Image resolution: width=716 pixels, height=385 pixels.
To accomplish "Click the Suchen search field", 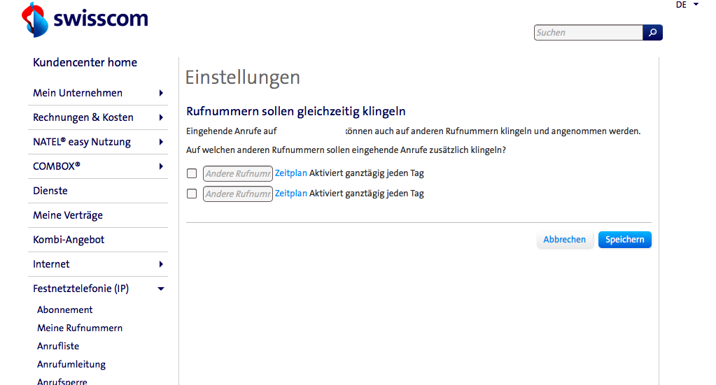I will pos(588,33).
